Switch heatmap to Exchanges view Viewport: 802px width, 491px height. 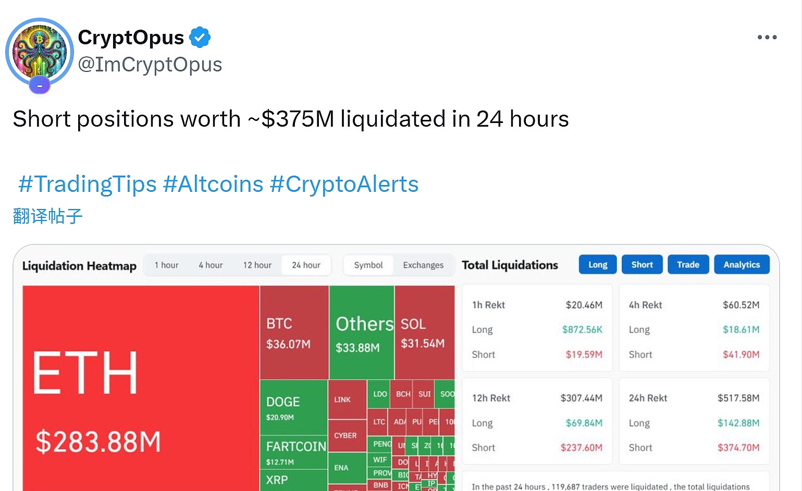[423, 265]
